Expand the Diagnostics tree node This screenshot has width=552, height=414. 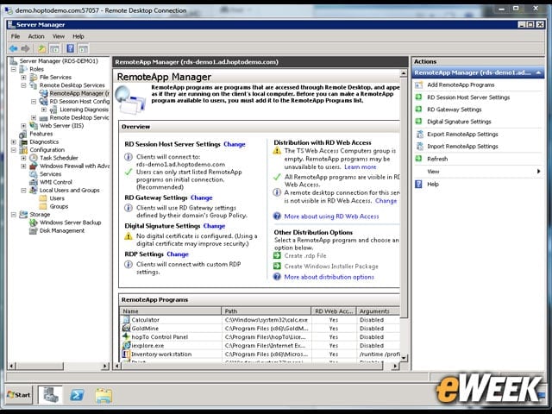(x=14, y=141)
